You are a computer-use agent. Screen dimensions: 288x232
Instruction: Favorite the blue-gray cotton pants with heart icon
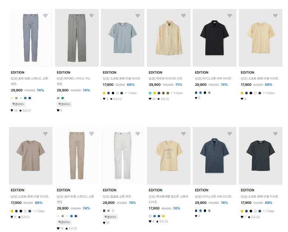[45, 16]
